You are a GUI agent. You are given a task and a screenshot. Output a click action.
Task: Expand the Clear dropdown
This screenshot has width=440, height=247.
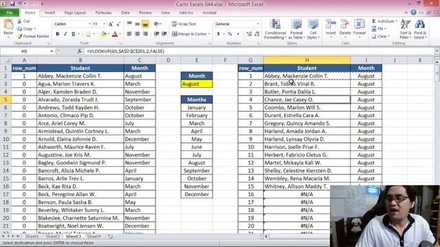coord(389,36)
